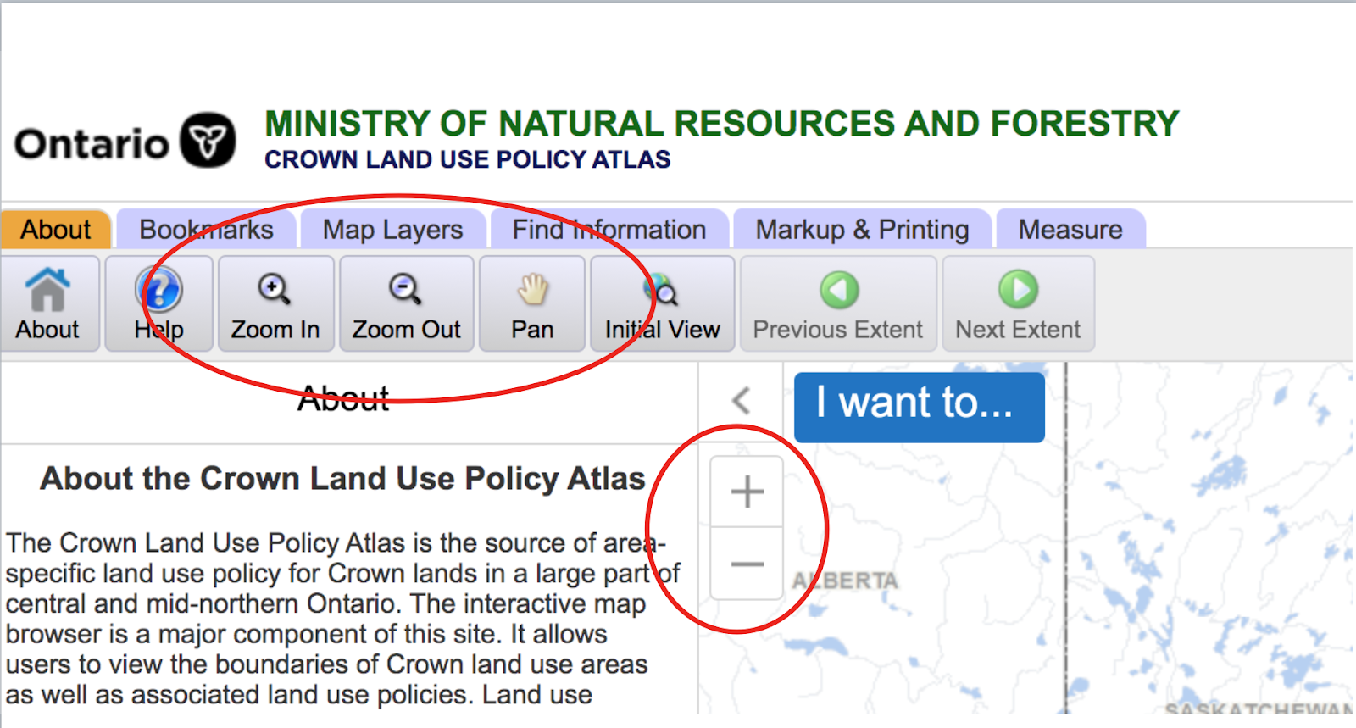Open the "I want to..." menu
Screen dimensions: 1356x728
(x=920, y=407)
